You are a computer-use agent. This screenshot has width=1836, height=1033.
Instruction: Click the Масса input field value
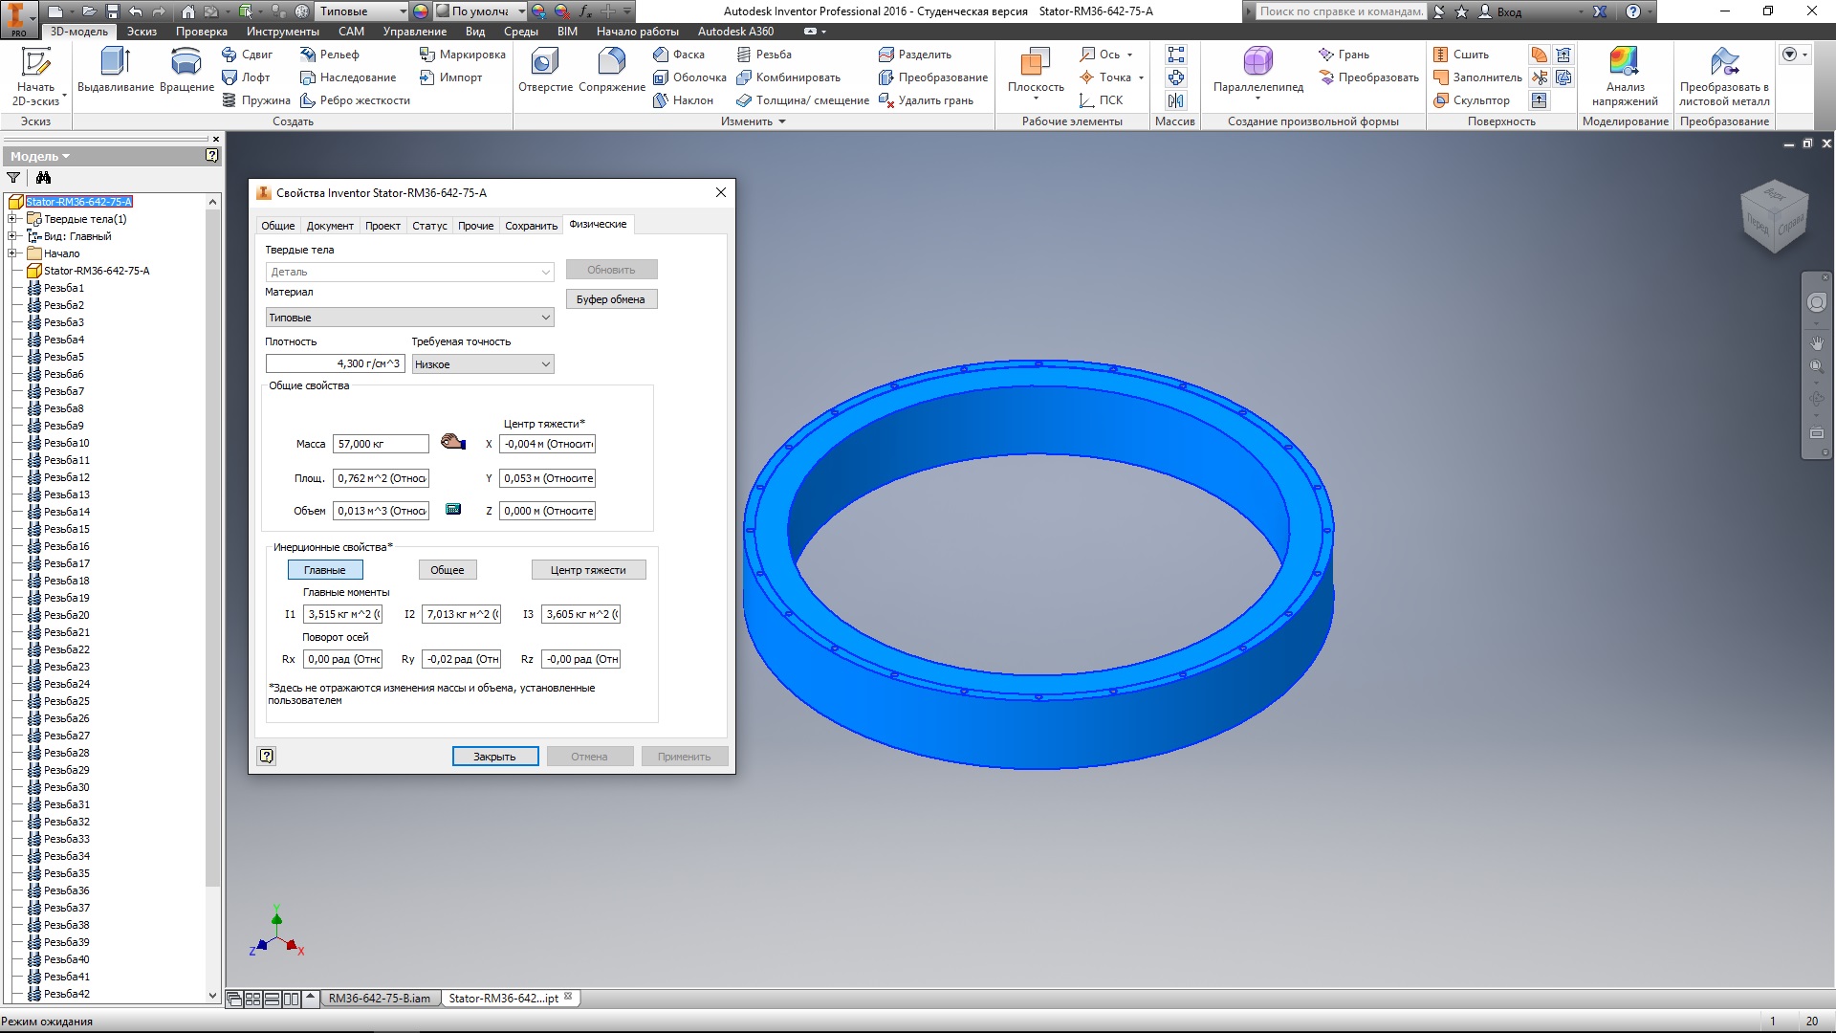point(381,444)
